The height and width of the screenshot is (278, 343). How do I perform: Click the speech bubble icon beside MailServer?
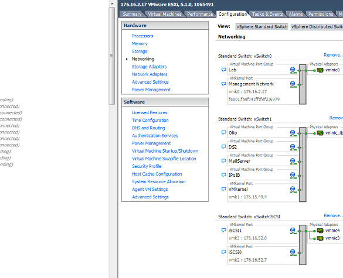point(223,161)
